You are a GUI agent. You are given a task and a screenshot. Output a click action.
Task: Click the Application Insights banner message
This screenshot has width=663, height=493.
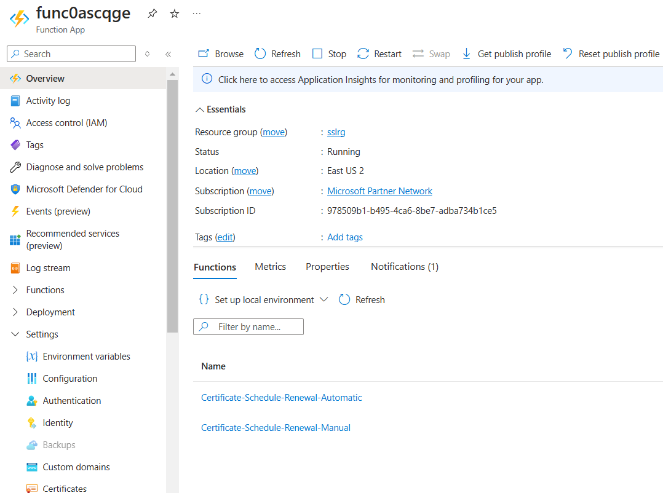pos(381,80)
